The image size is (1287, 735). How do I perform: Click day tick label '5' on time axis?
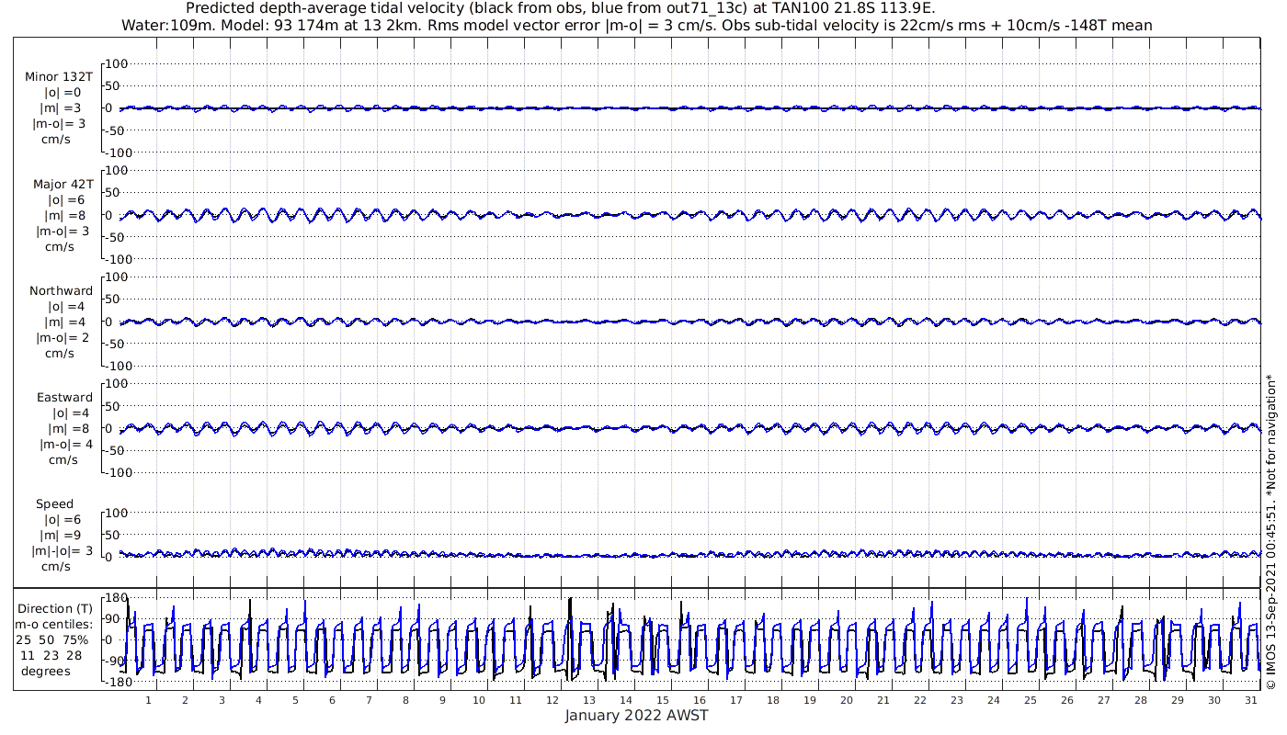tap(295, 699)
